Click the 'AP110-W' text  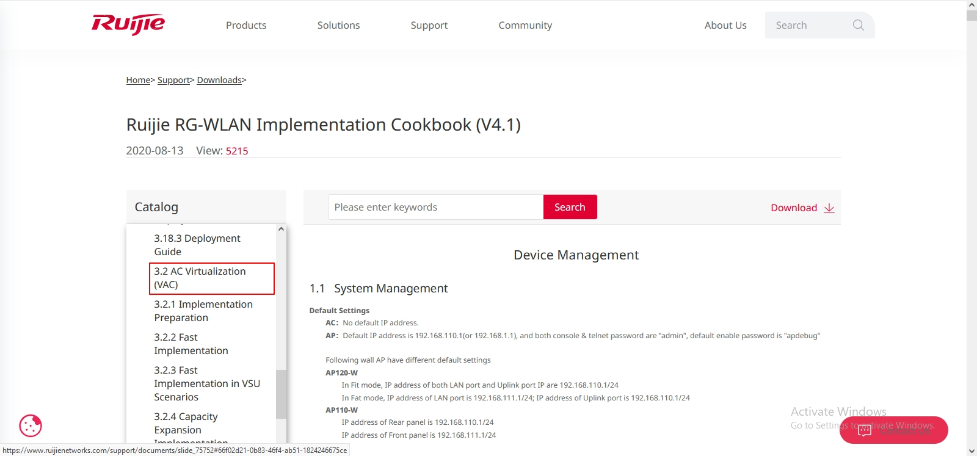342,410
